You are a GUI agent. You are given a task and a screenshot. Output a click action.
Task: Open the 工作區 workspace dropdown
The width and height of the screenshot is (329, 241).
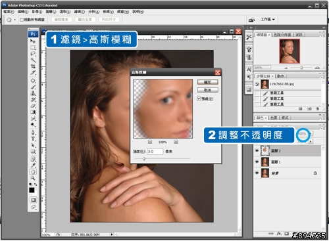(267, 20)
